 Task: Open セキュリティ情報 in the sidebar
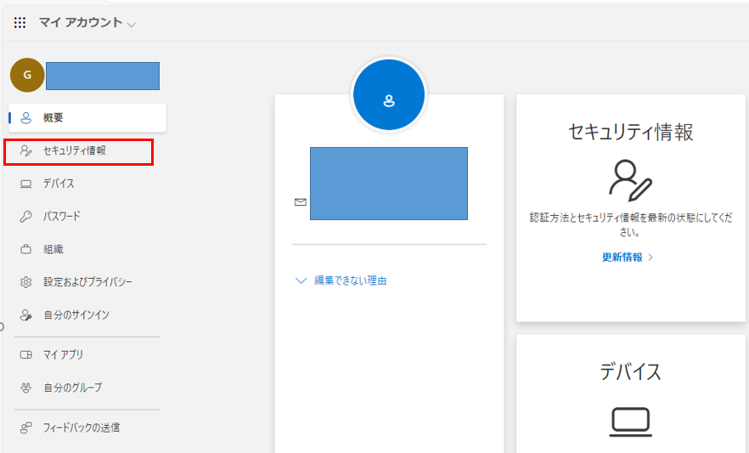[78, 151]
